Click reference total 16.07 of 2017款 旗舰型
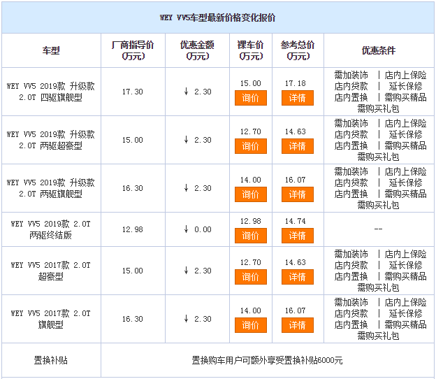436x379 pixels. (x=296, y=310)
